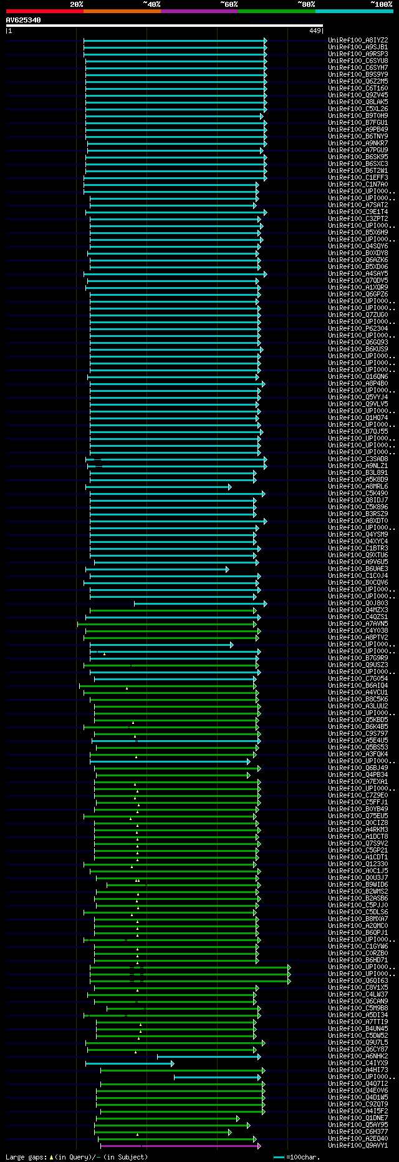Select the UniRef100_A7SAT2 label
Screen dimensions: 399x1162
point(358,205)
